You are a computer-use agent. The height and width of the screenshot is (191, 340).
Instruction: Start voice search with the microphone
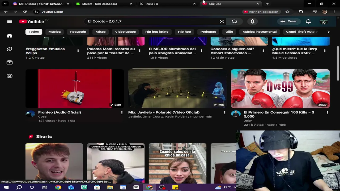(253, 21)
